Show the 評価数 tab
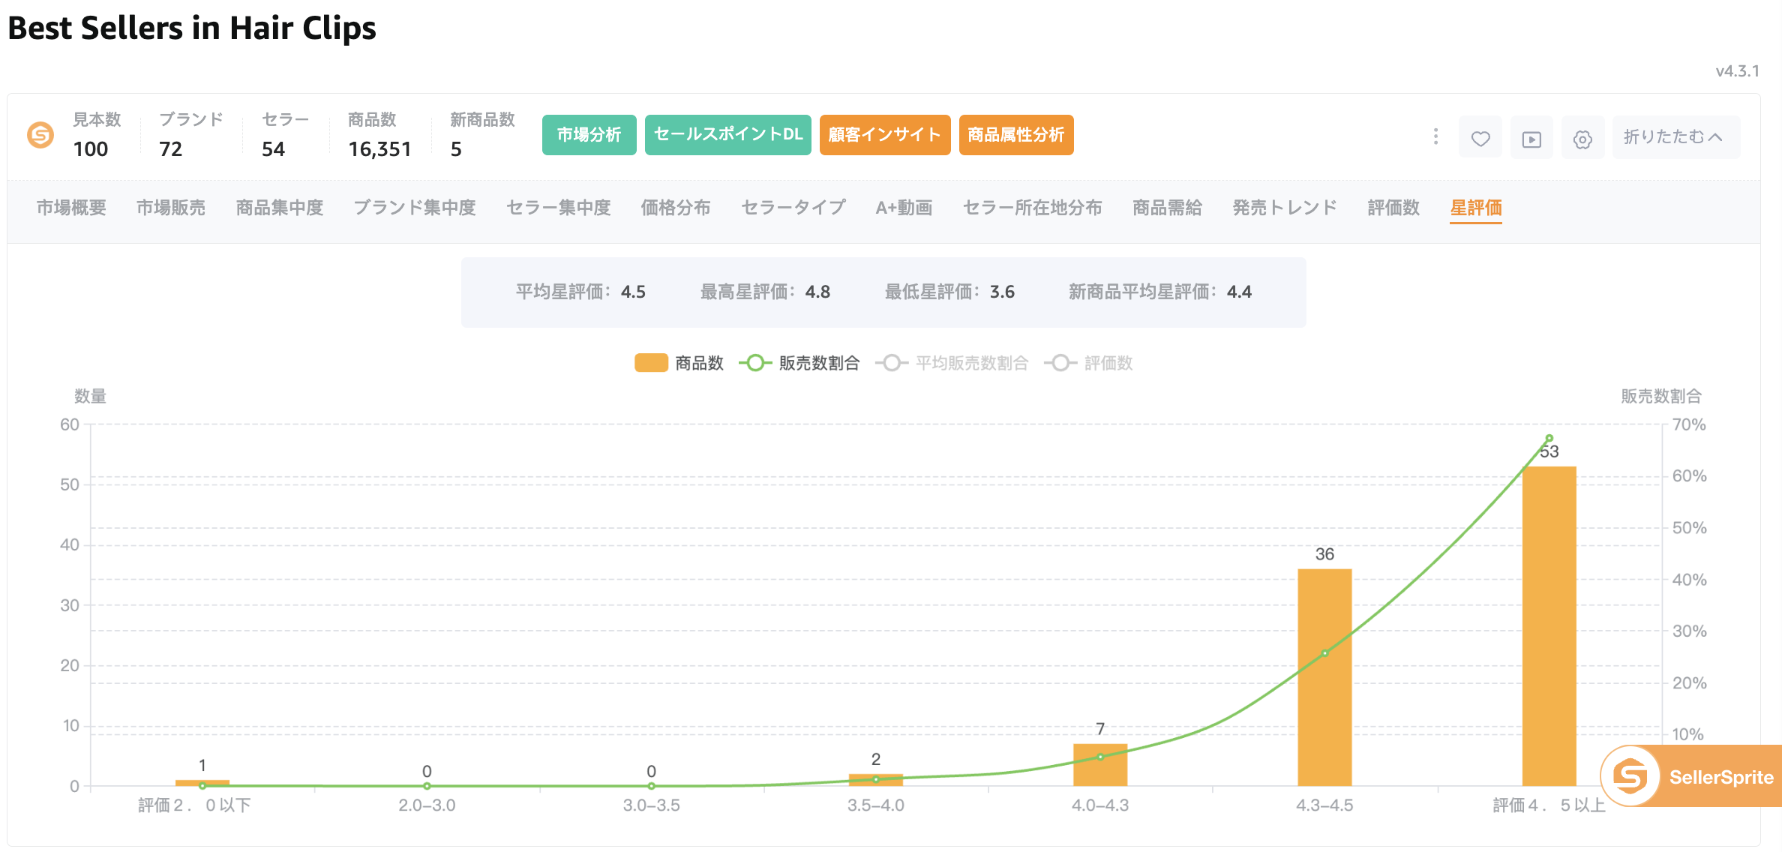Image resolution: width=1782 pixels, height=852 pixels. tap(1394, 208)
